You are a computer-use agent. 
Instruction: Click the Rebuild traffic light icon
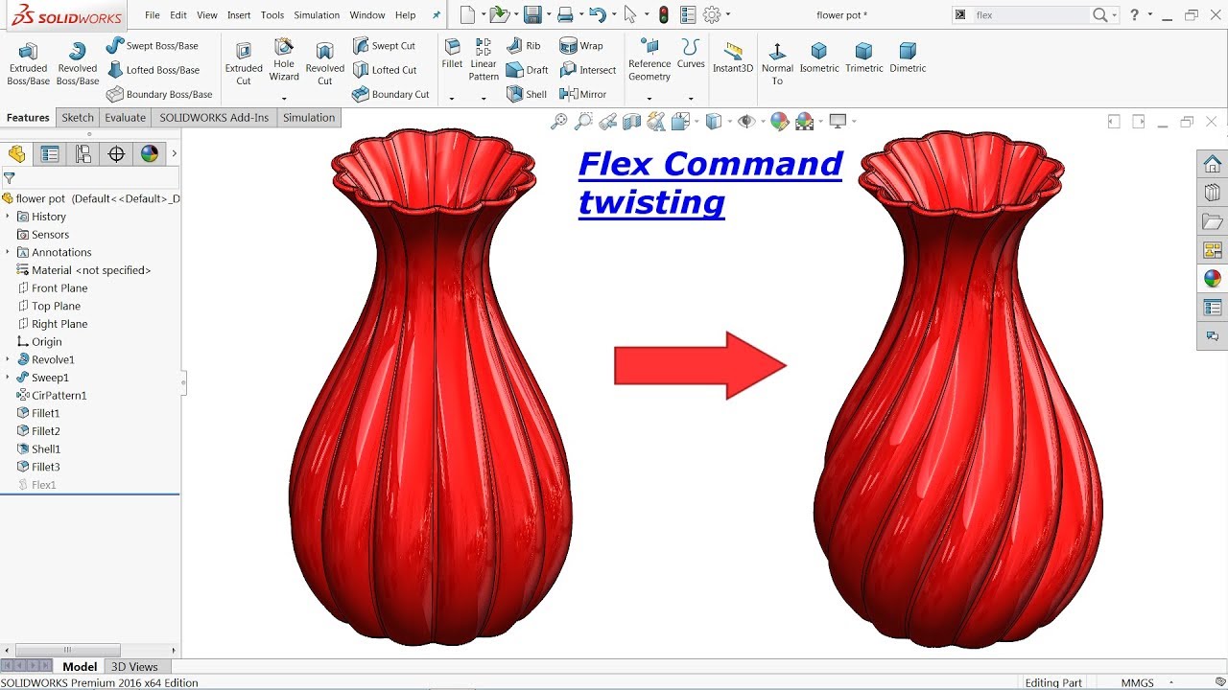pos(663,15)
